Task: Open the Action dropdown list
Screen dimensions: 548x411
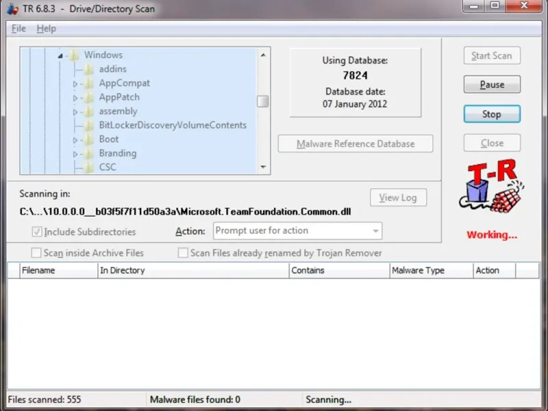Action: point(375,231)
